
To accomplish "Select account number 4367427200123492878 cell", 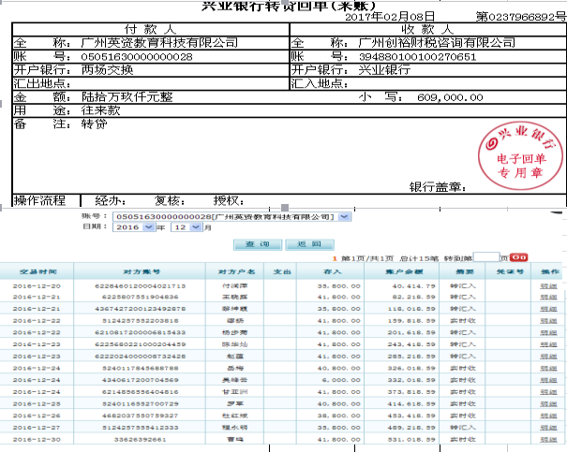I will coord(141,309).
